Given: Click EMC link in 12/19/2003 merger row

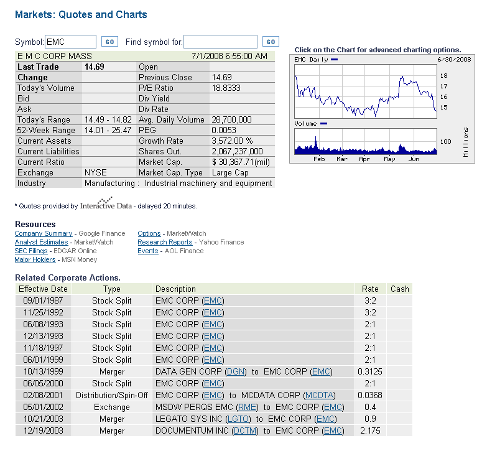Looking at the screenshot, I should tap(333, 430).
